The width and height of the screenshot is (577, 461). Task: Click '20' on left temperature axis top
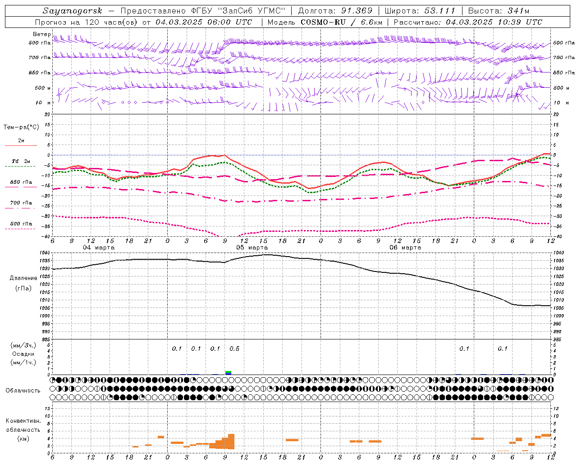pos(47,115)
